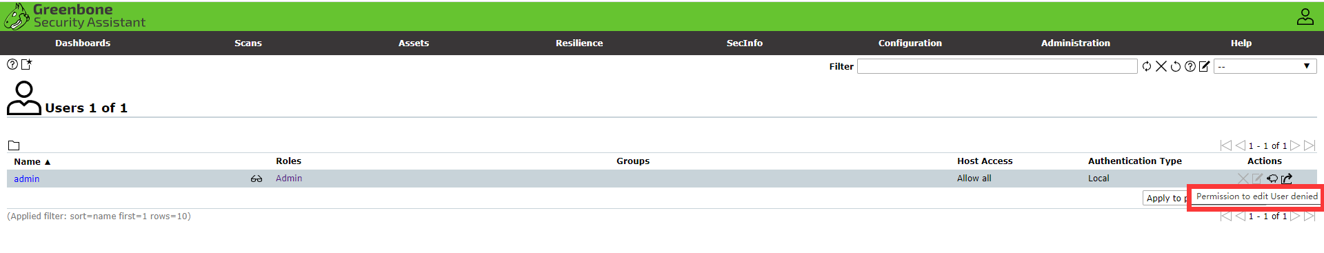Image resolution: width=1324 pixels, height=253 pixels.
Task: Open the filter help icon
Action: click(1190, 66)
